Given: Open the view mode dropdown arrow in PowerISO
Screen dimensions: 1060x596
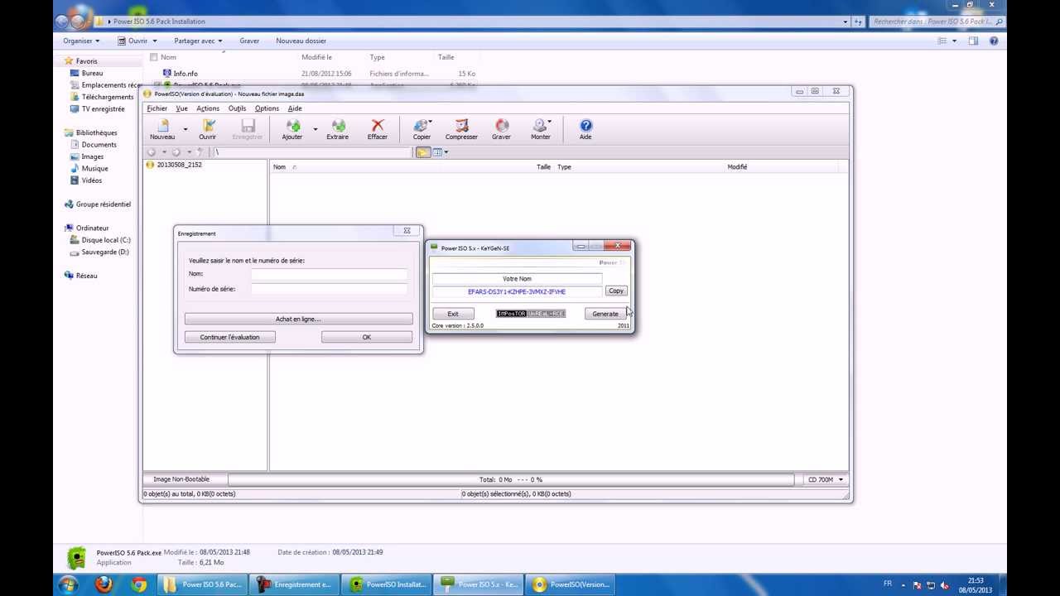Looking at the screenshot, I should coord(446,152).
